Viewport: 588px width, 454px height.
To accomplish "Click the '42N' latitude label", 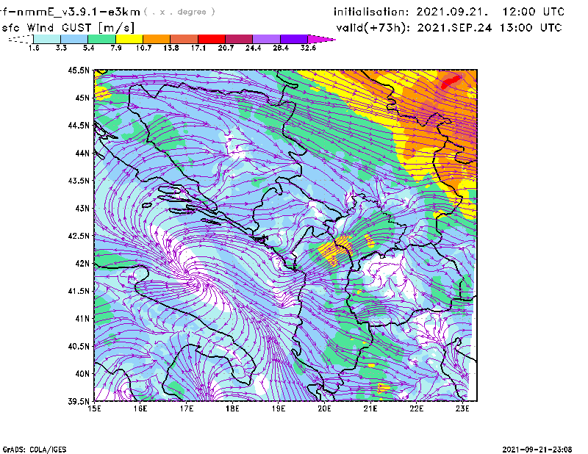I will pos(83,263).
